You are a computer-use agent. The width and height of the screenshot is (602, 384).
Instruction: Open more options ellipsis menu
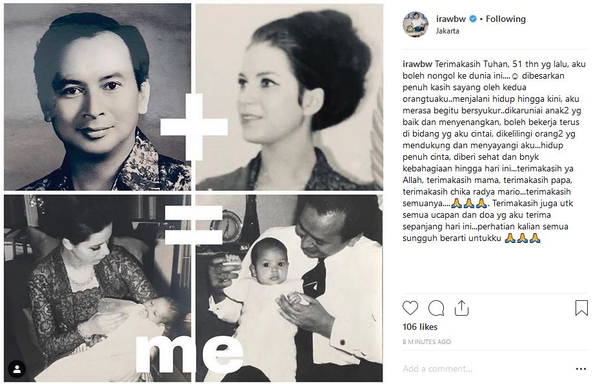(x=581, y=369)
